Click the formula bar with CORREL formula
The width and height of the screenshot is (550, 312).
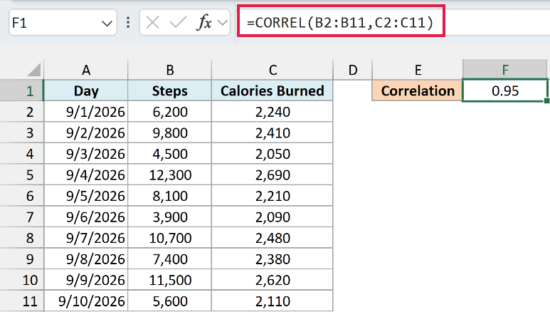pos(393,23)
